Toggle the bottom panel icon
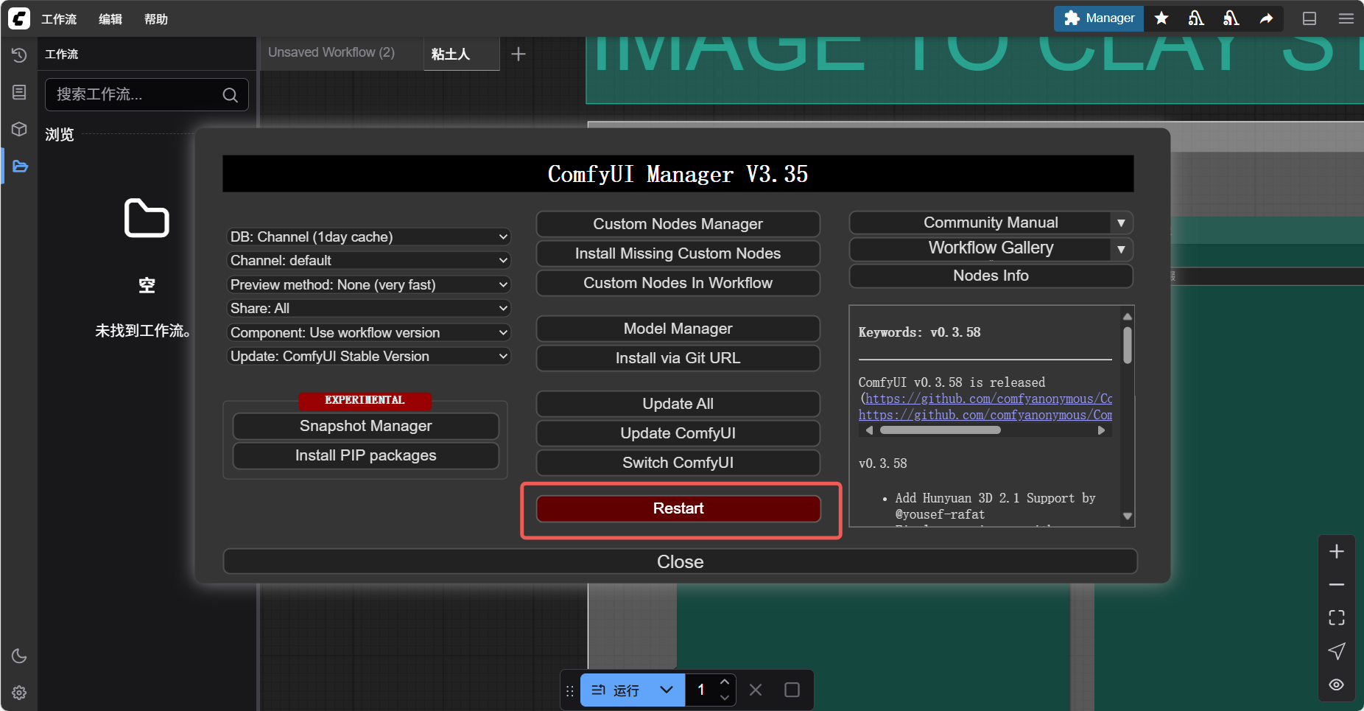The width and height of the screenshot is (1364, 711). (x=1309, y=18)
